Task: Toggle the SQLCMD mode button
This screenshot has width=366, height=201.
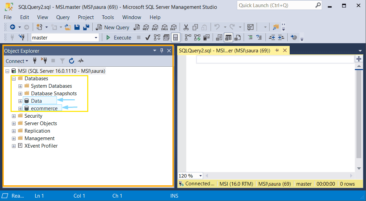Action: 176,37
